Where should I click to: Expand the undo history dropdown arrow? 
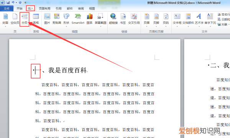[x=16, y=3]
